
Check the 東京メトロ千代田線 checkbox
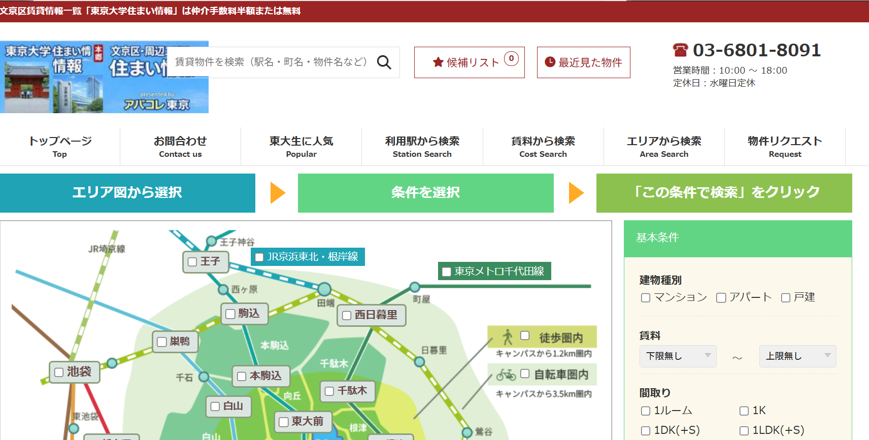click(x=447, y=272)
